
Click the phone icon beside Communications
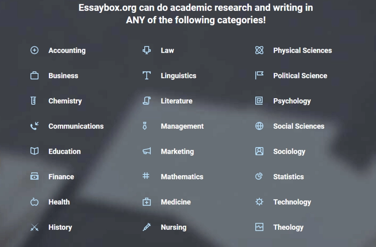click(34, 126)
